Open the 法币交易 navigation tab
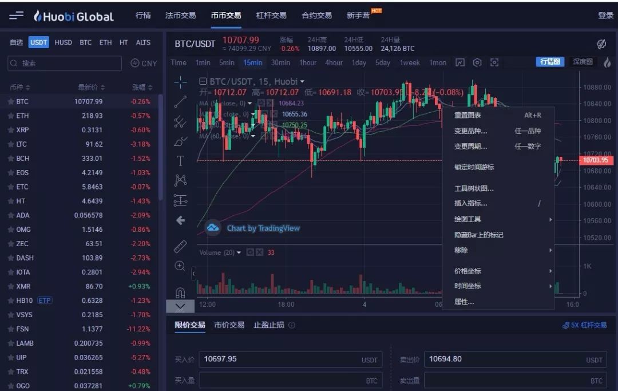Image resolution: width=618 pixels, height=391 pixels. [x=180, y=15]
